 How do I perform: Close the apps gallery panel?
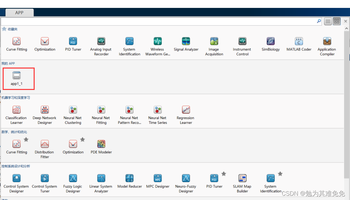click(345, 21)
